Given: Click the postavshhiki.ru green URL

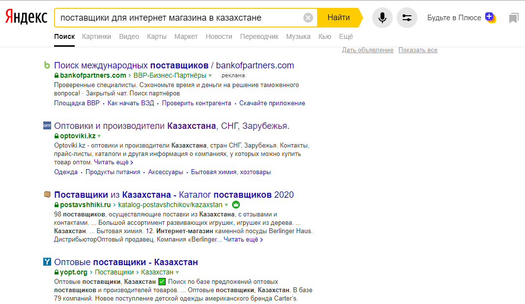Looking at the screenshot, I should pyautogui.click(x=86, y=205).
